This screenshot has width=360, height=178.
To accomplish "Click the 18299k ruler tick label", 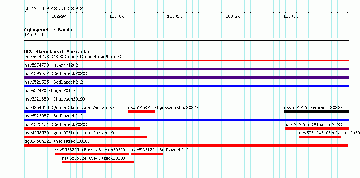I will [59, 16].
